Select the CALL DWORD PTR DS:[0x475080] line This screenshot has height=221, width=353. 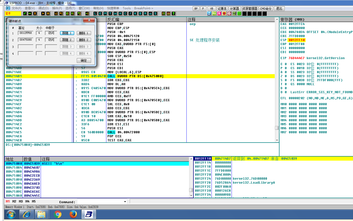[x=140, y=76]
